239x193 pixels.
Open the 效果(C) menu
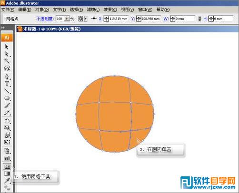tap(110, 10)
